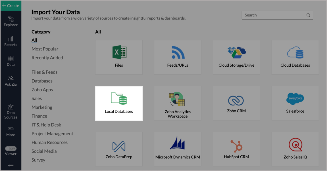Screen dimensions: 327x171
Task: Select Zoho Apps category
Action: (x=42, y=90)
